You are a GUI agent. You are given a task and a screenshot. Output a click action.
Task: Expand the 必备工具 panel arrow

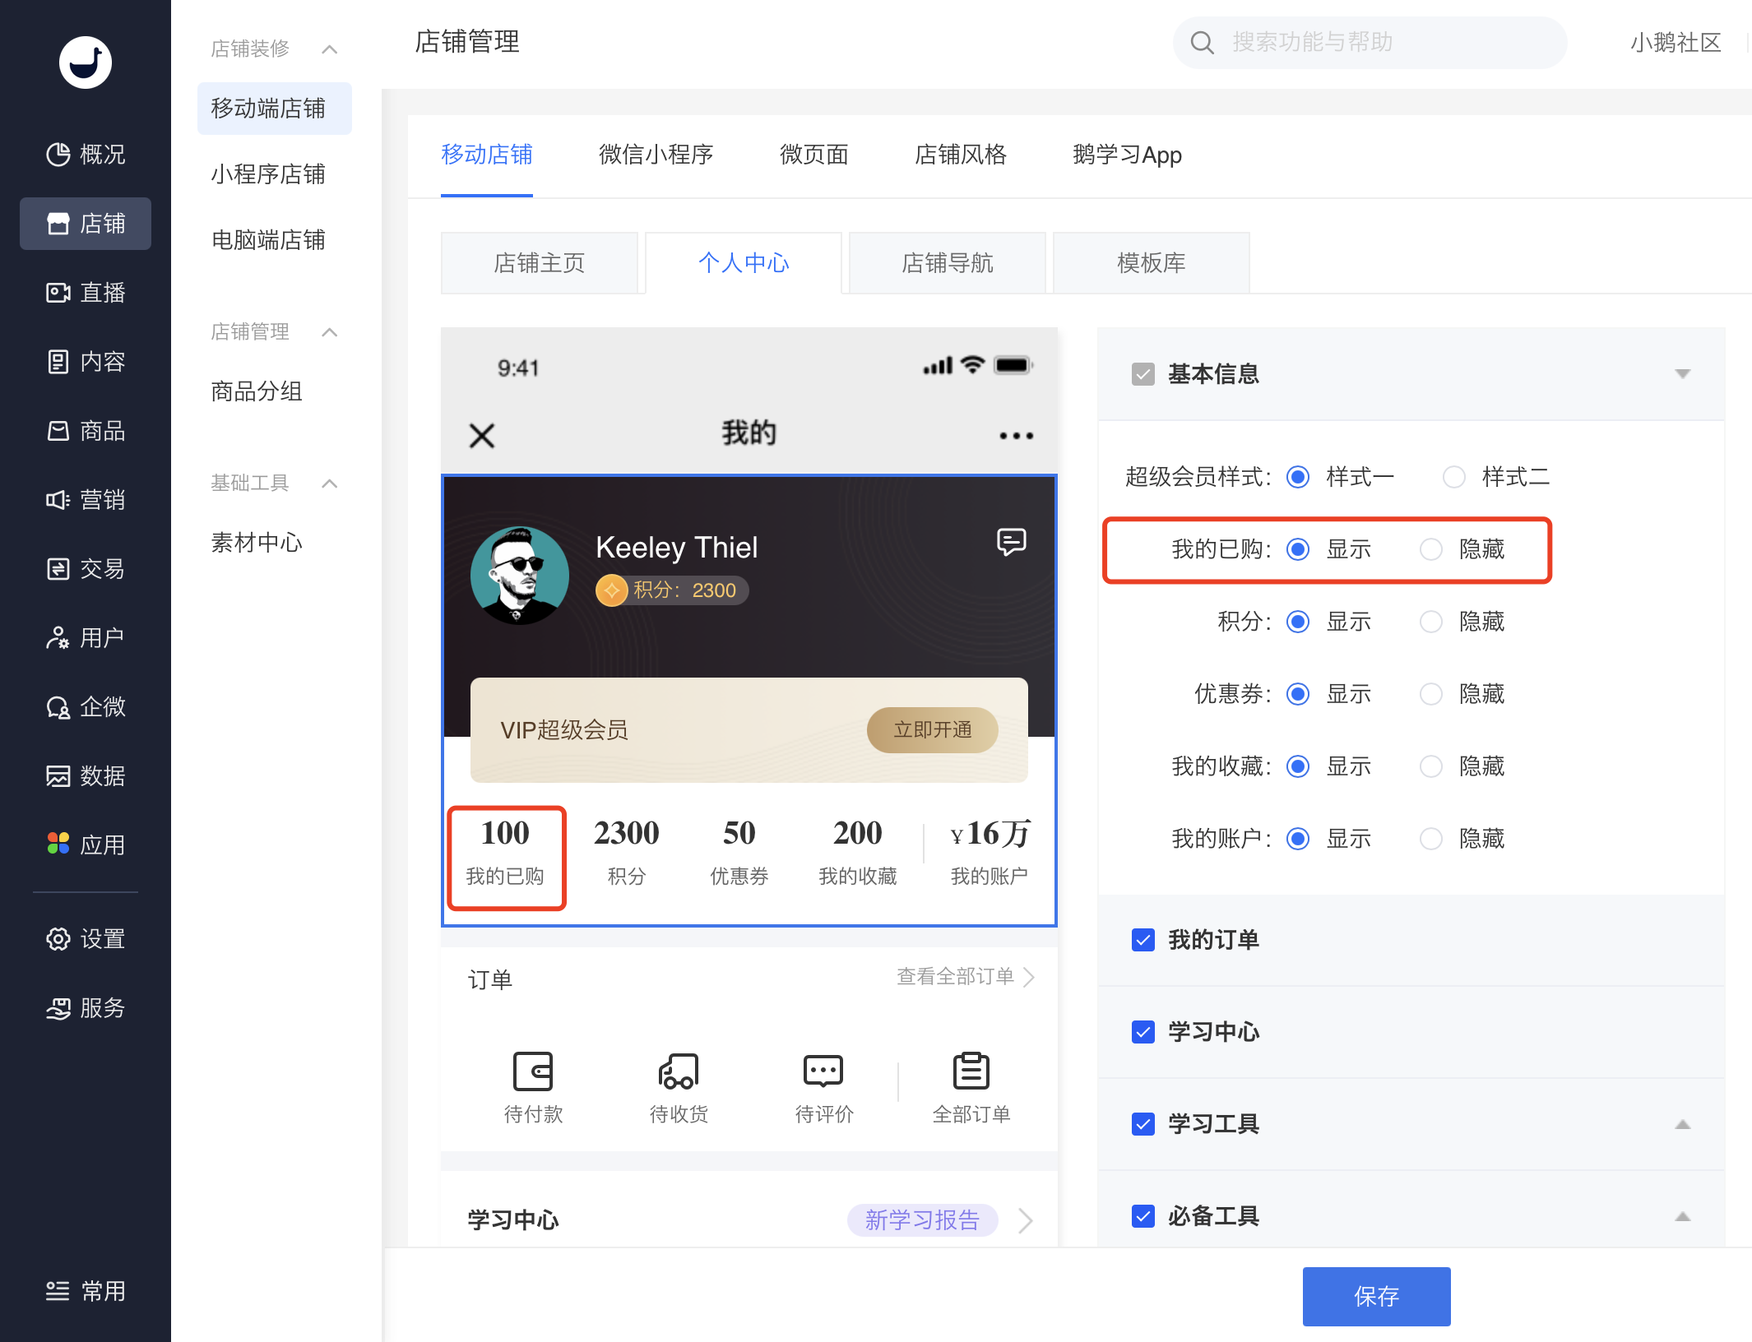[1683, 1216]
